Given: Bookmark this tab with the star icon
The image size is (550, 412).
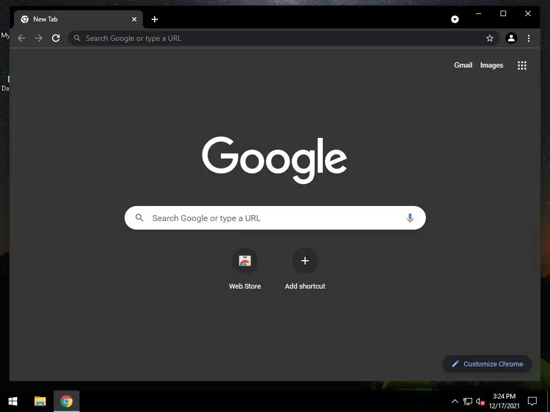Looking at the screenshot, I should coord(490,38).
